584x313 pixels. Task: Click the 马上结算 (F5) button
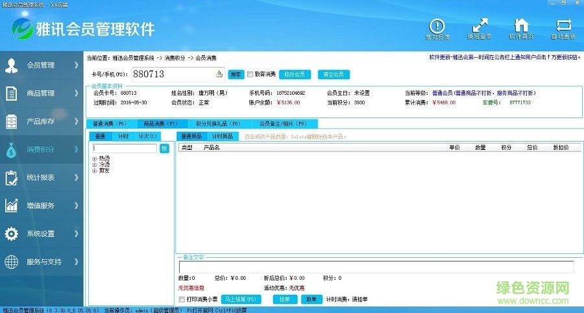click(x=242, y=299)
